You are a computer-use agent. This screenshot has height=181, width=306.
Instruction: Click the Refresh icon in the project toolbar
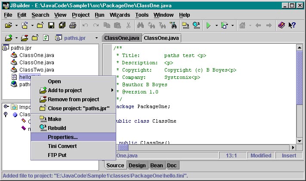click(46, 38)
